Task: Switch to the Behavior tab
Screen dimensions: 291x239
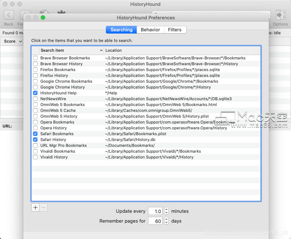Action: point(150,30)
